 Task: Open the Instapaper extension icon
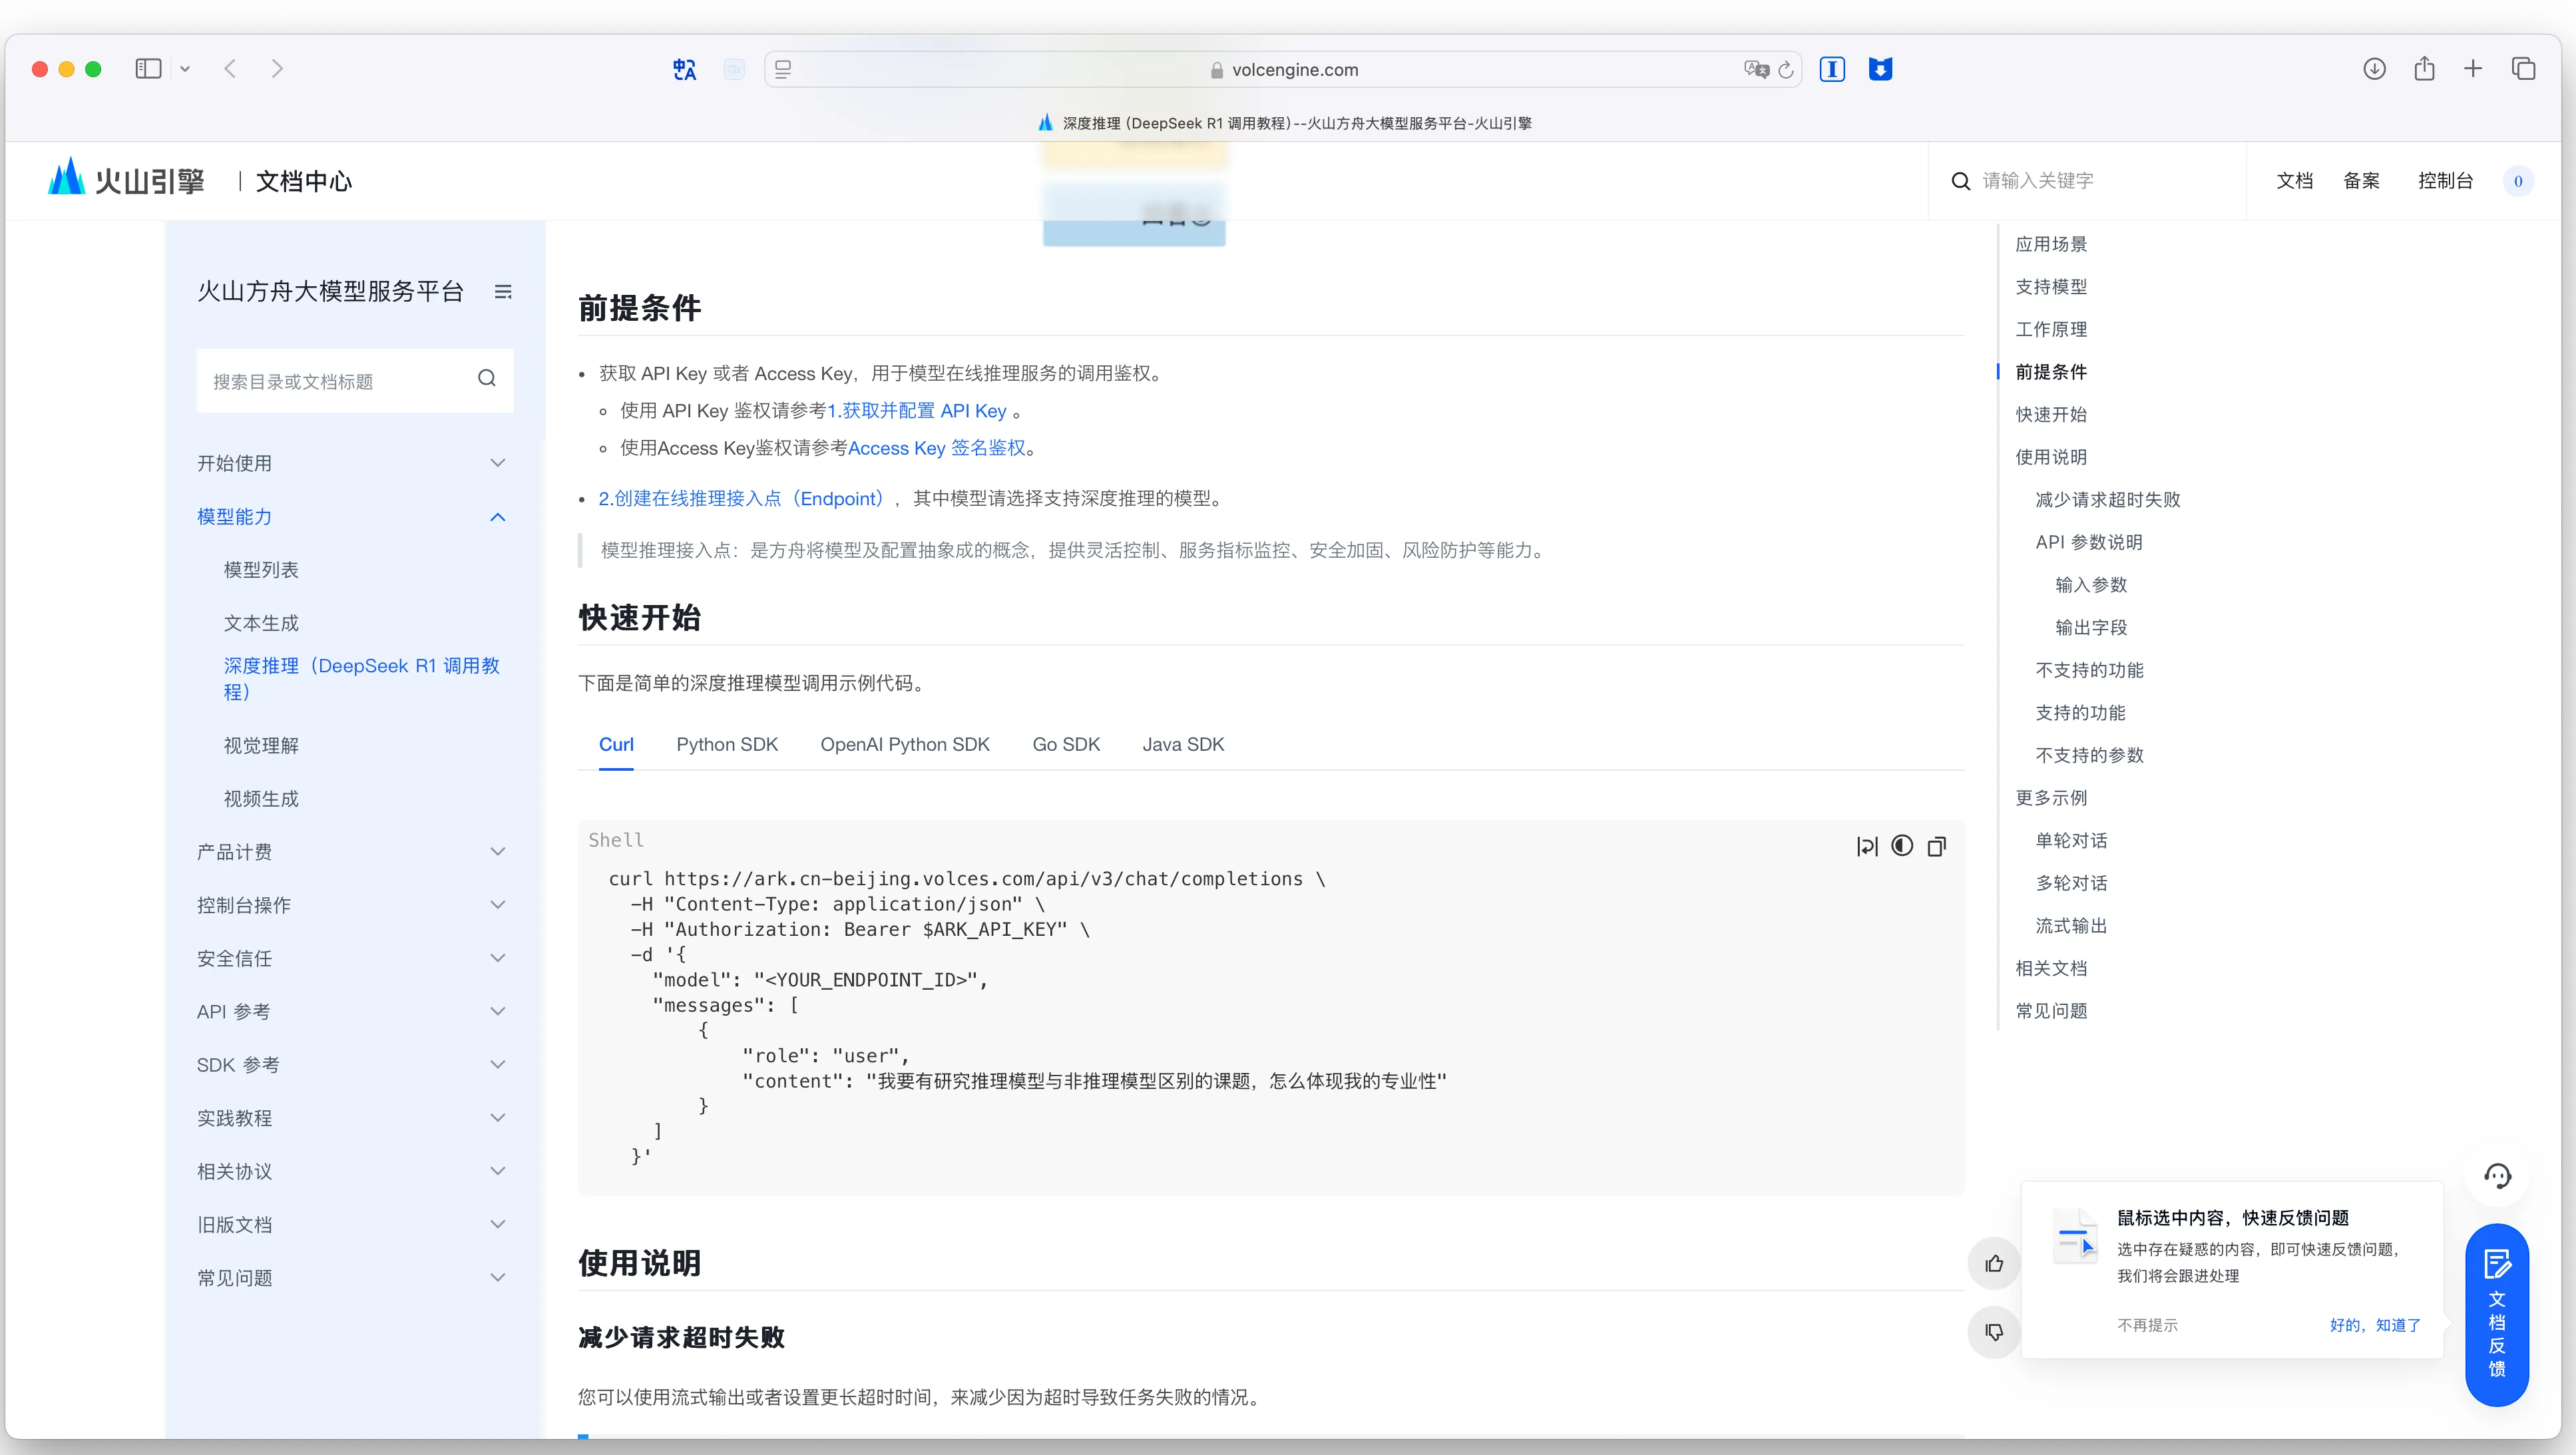tap(1832, 69)
